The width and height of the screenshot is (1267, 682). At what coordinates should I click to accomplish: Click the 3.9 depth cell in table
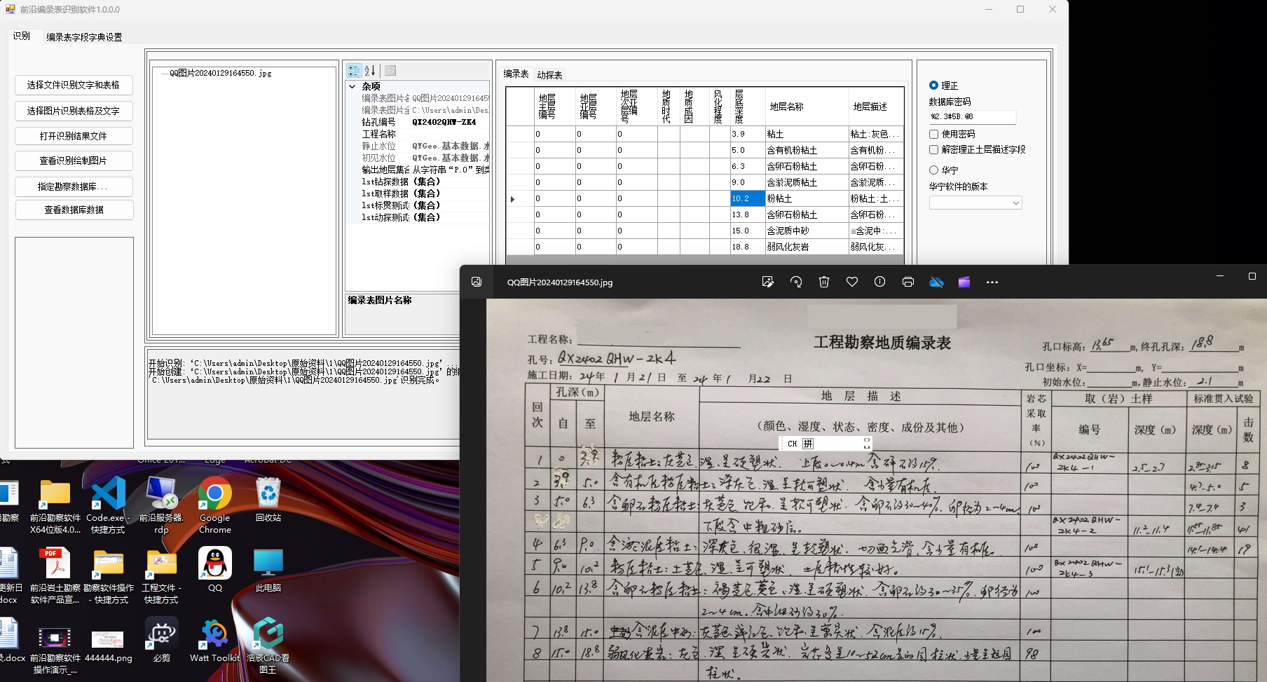pyautogui.click(x=747, y=135)
